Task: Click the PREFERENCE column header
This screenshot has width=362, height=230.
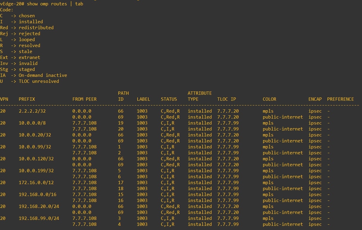Action: pos(340,99)
